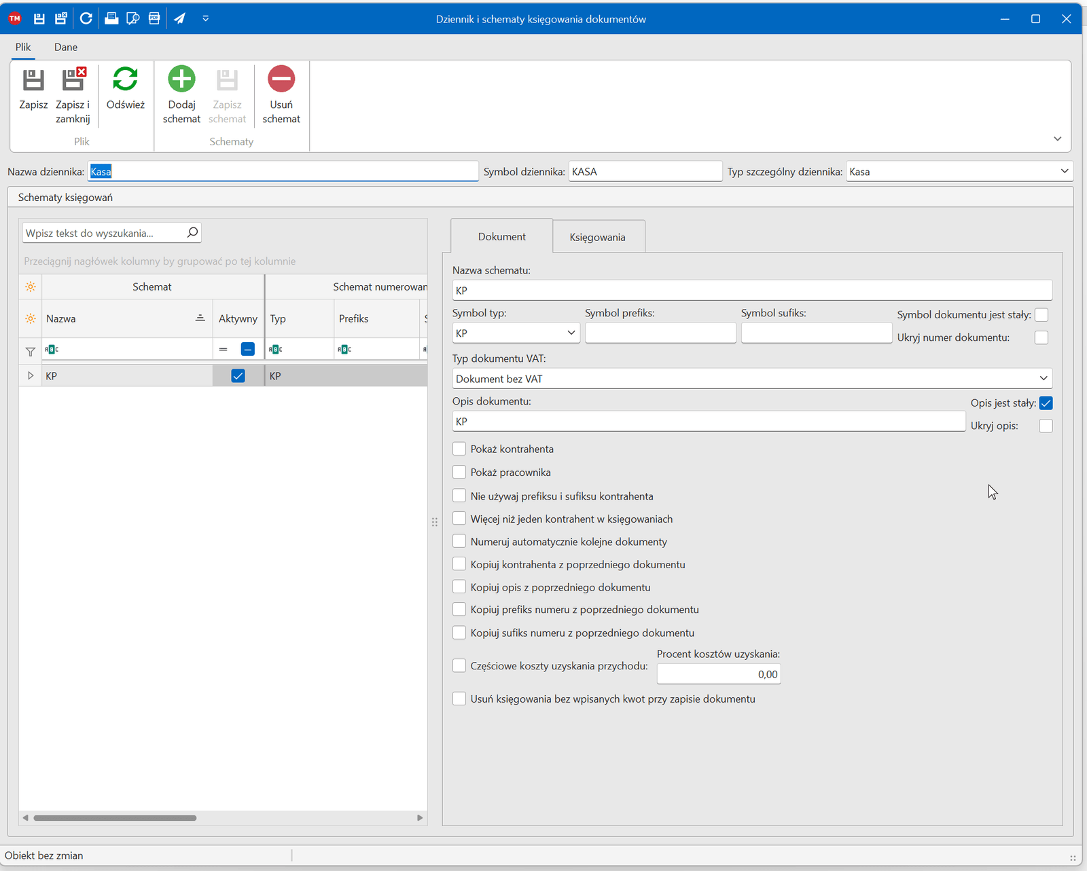
Task: Enable the Pokaż kontrahenta checkbox
Action: coord(459,449)
